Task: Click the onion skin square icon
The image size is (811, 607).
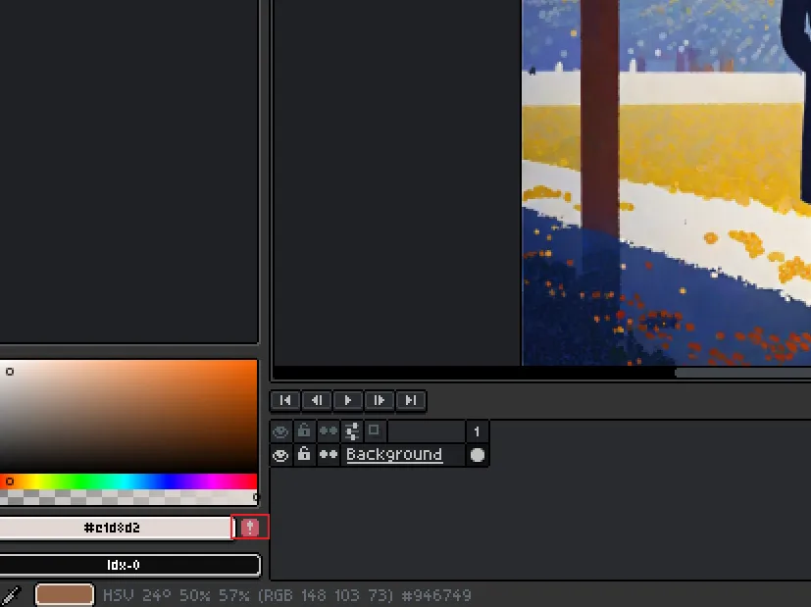Action: [374, 430]
